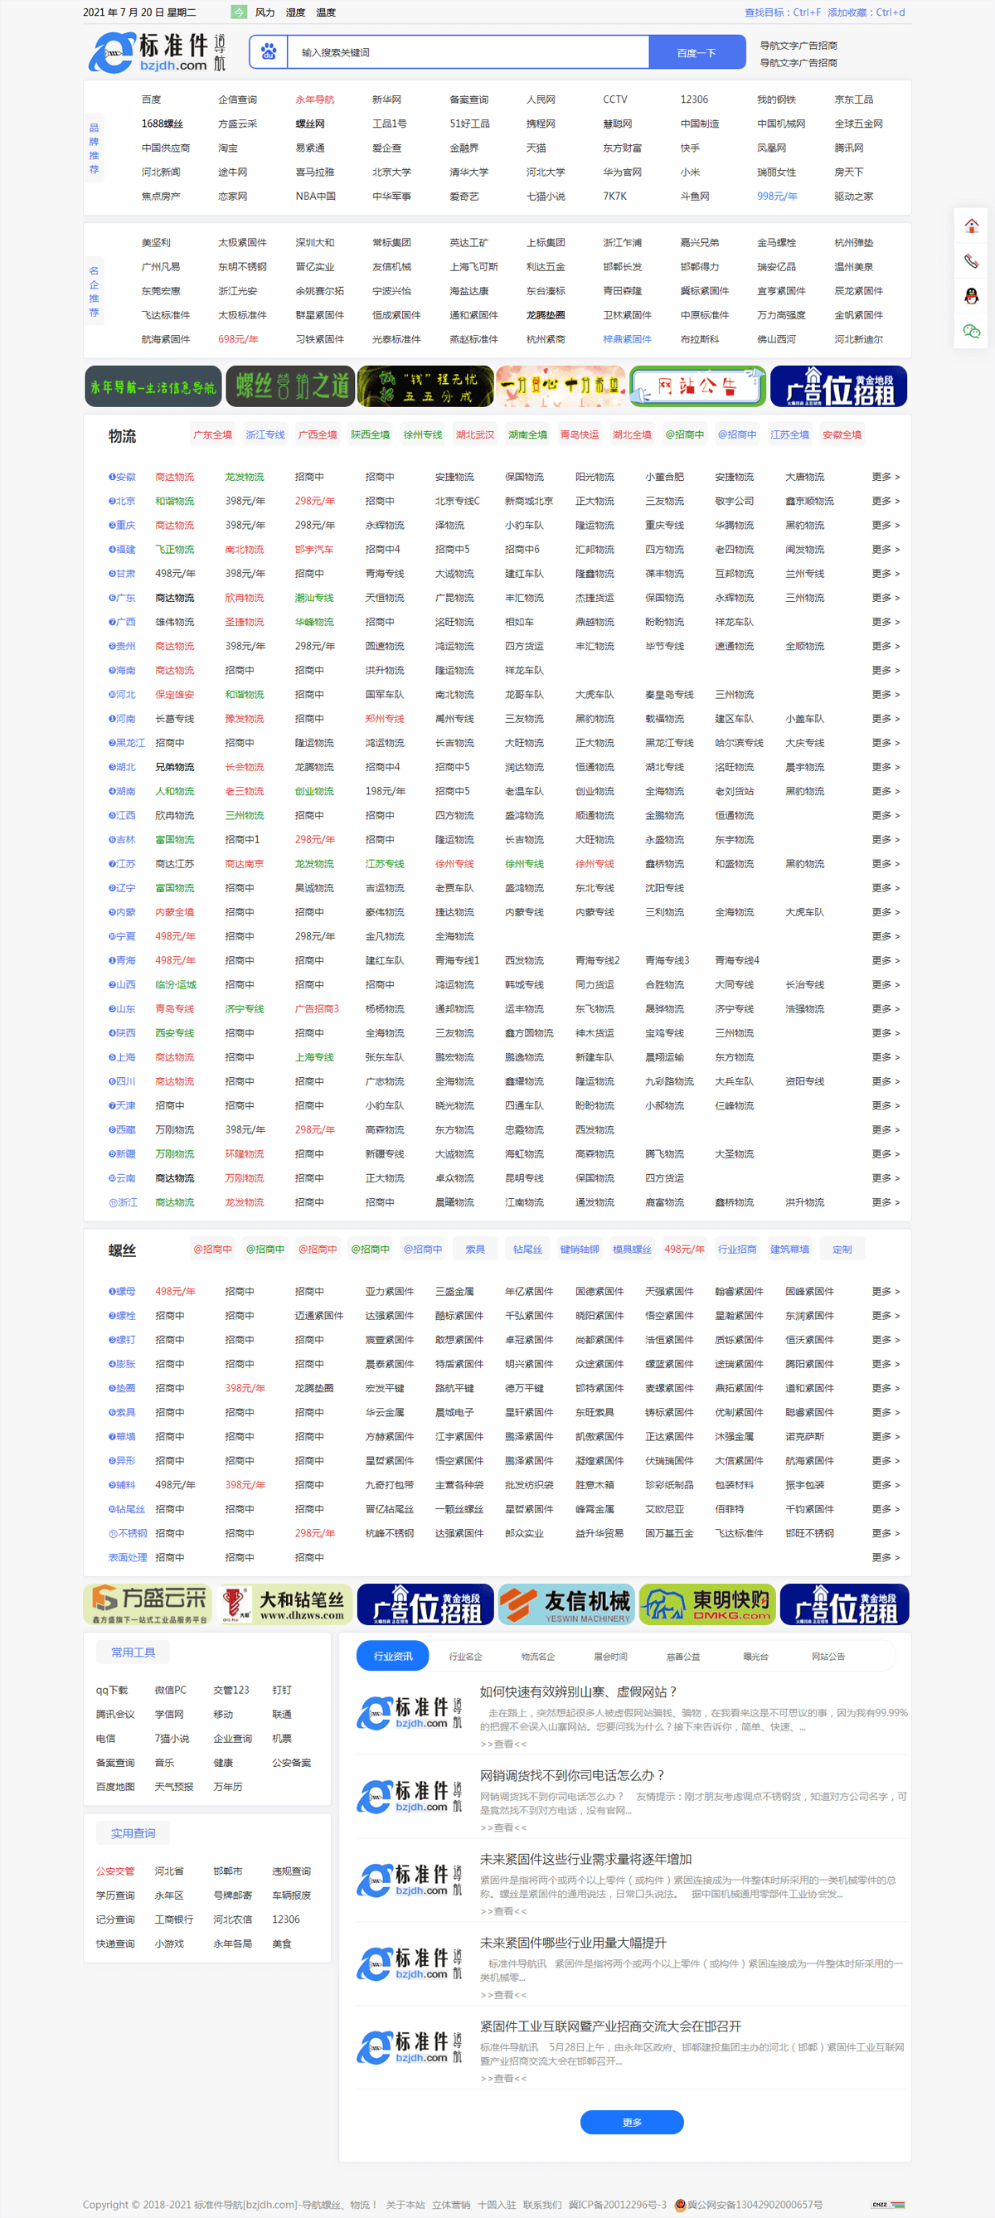Expand 更多 for the 螺母 screw row

pos(885,1292)
